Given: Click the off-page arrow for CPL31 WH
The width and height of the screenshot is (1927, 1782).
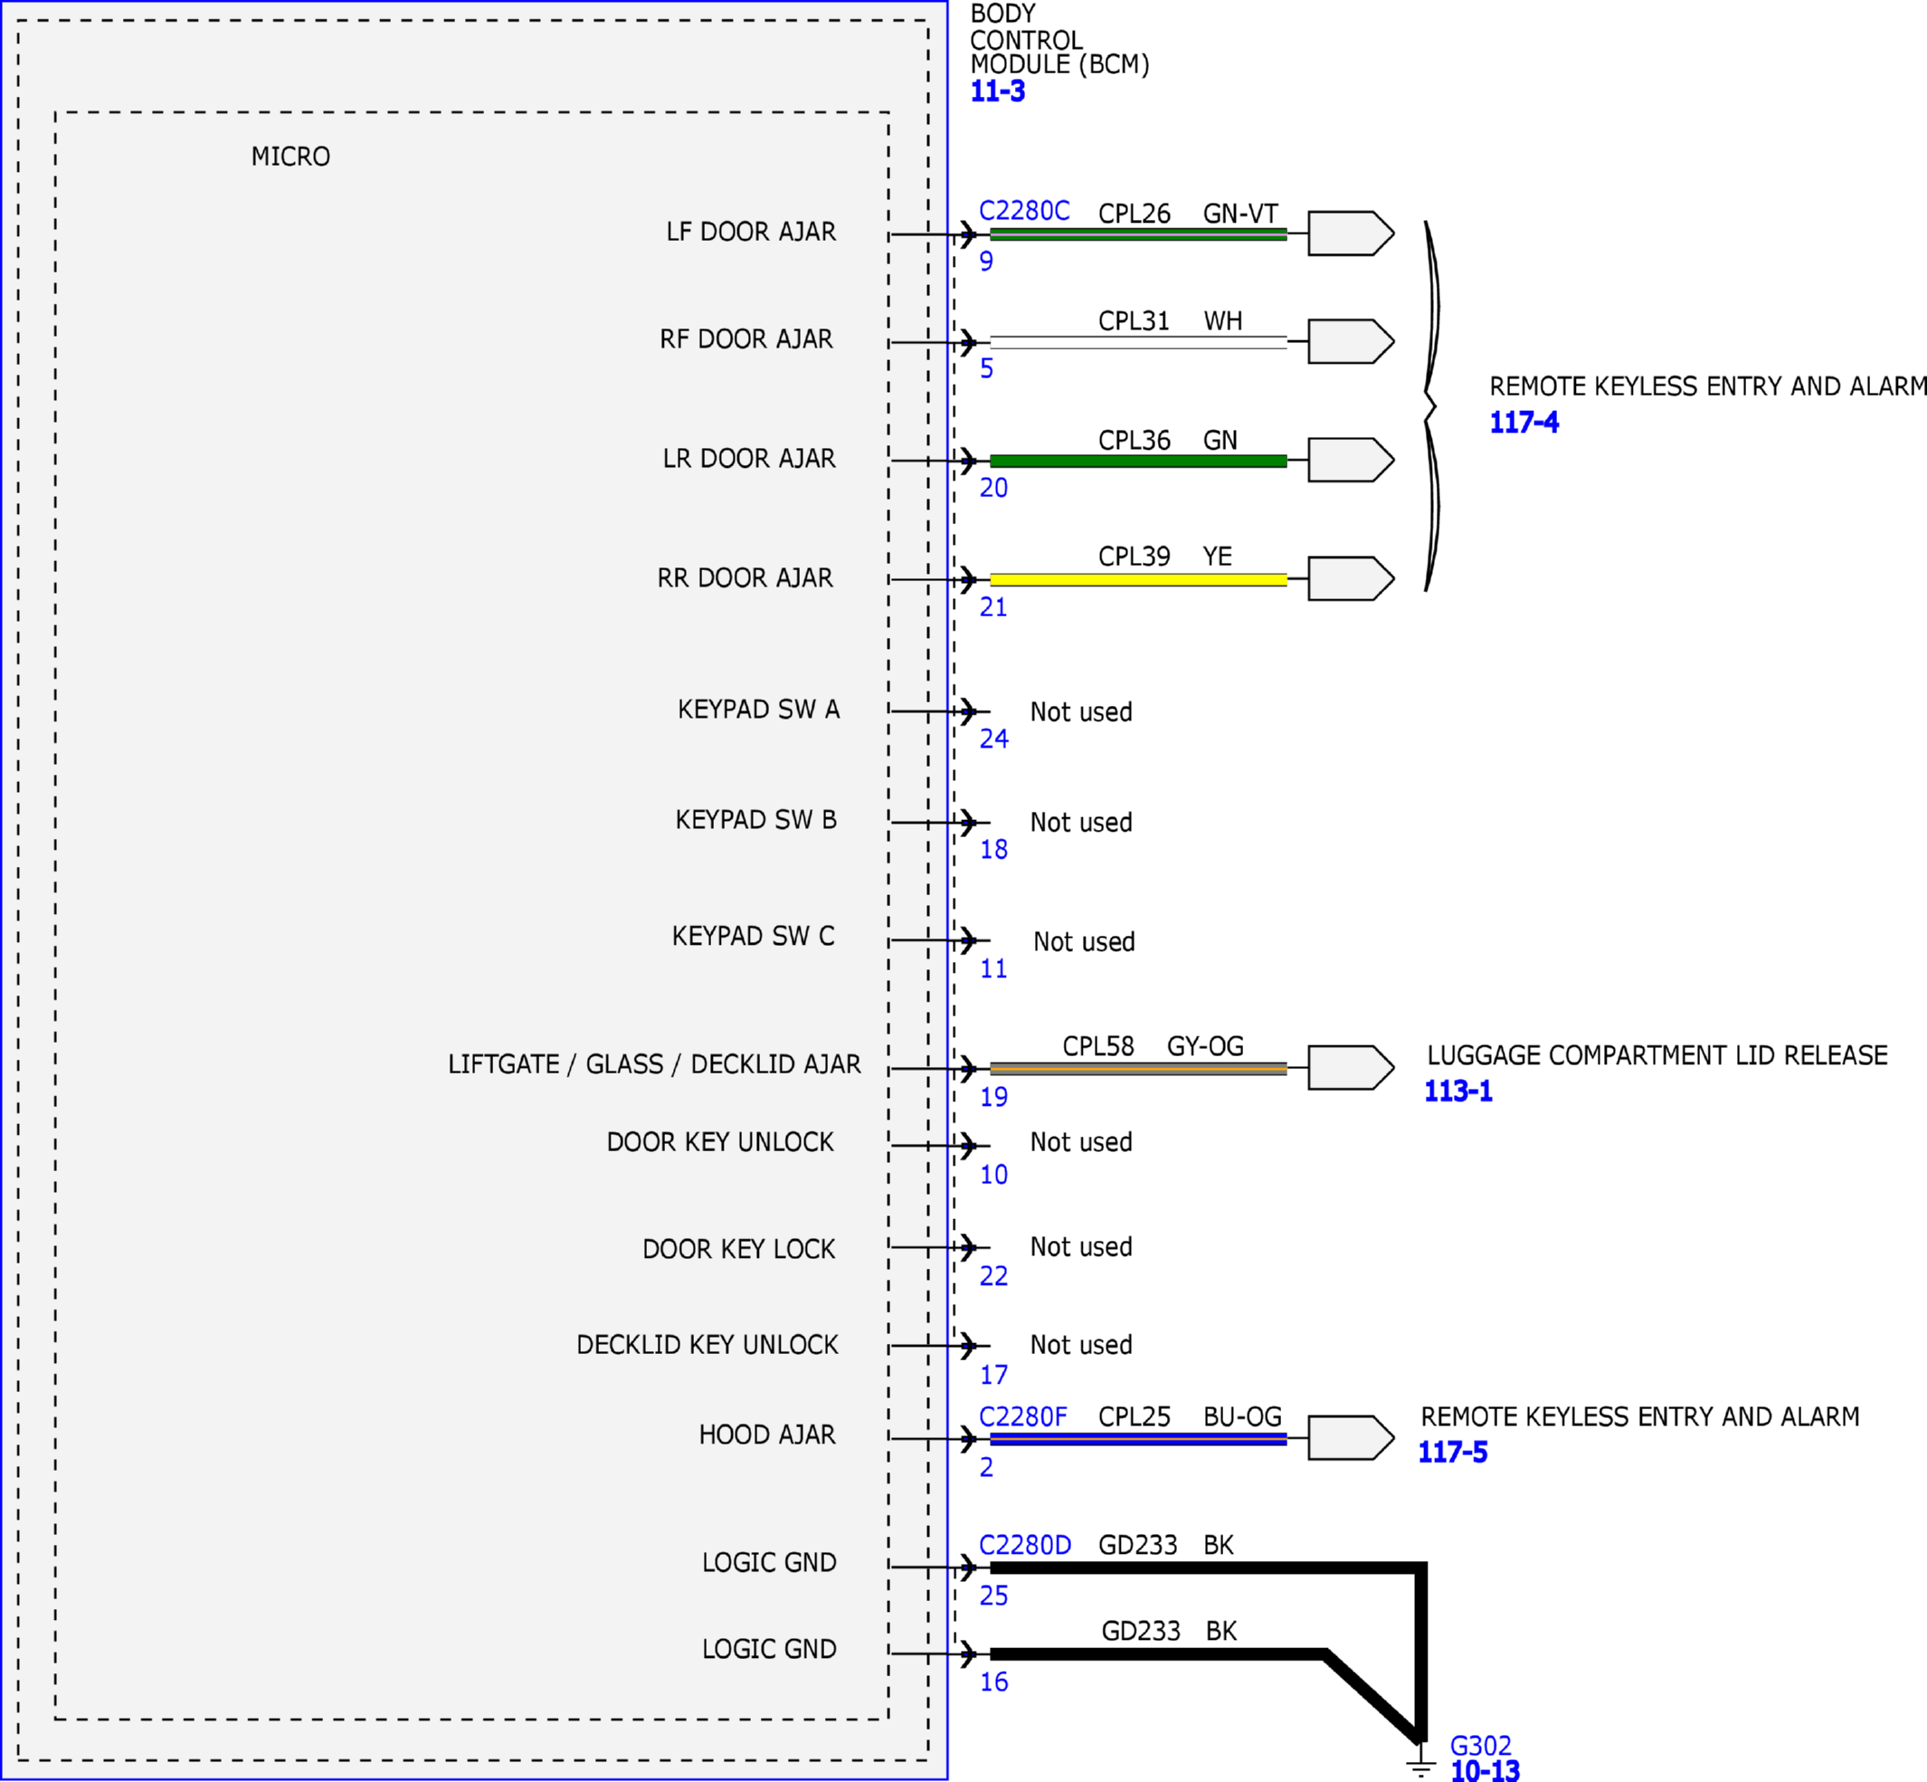Looking at the screenshot, I should click(x=1351, y=341).
